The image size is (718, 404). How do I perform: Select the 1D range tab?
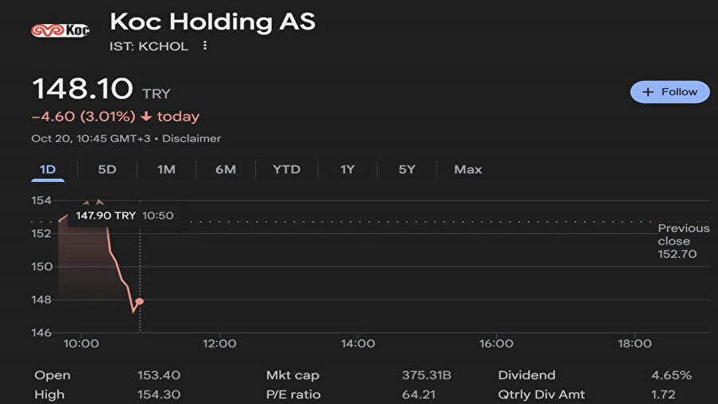pyautogui.click(x=49, y=169)
